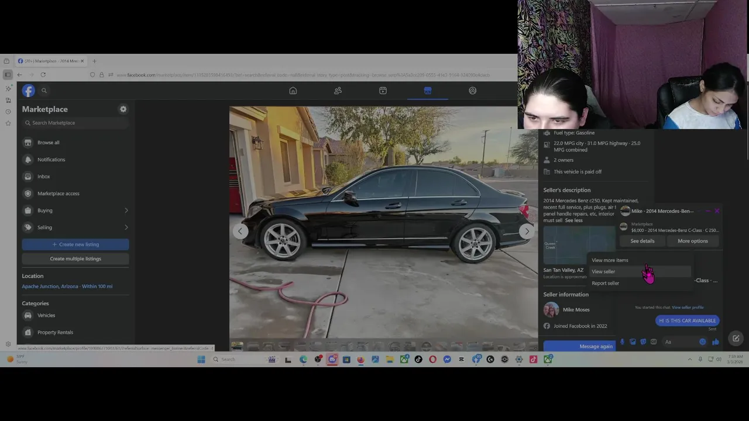Screen dimensions: 749x421
Task: Open Opera from the taskbar
Action: [x=432, y=359]
